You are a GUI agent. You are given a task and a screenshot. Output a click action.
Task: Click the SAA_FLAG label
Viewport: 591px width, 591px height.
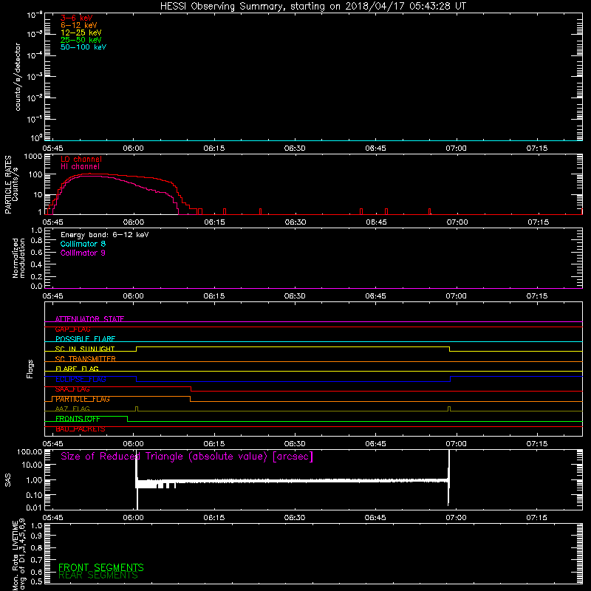pos(72,389)
